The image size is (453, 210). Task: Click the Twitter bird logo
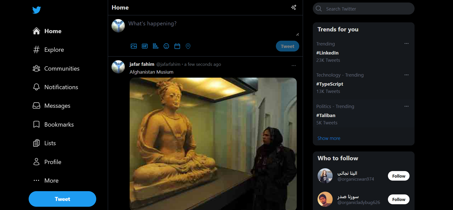(36, 10)
